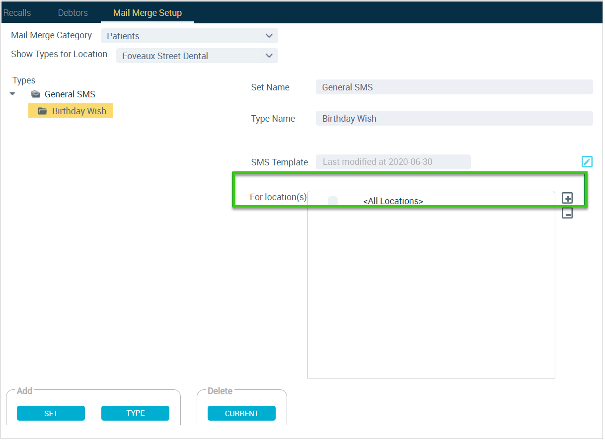This screenshot has height=441, width=605.
Task: Click the SET button under Add
Action: click(51, 413)
